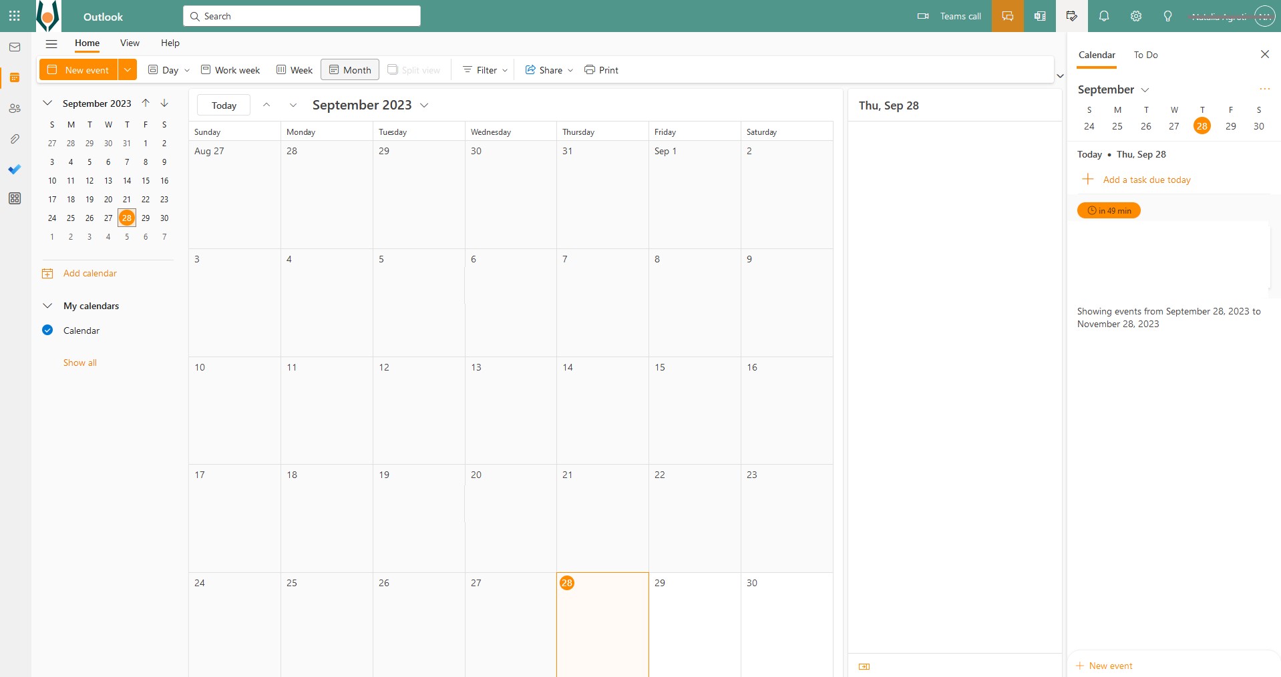Open notifications bell icon

pyautogui.click(x=1103, y=16)
